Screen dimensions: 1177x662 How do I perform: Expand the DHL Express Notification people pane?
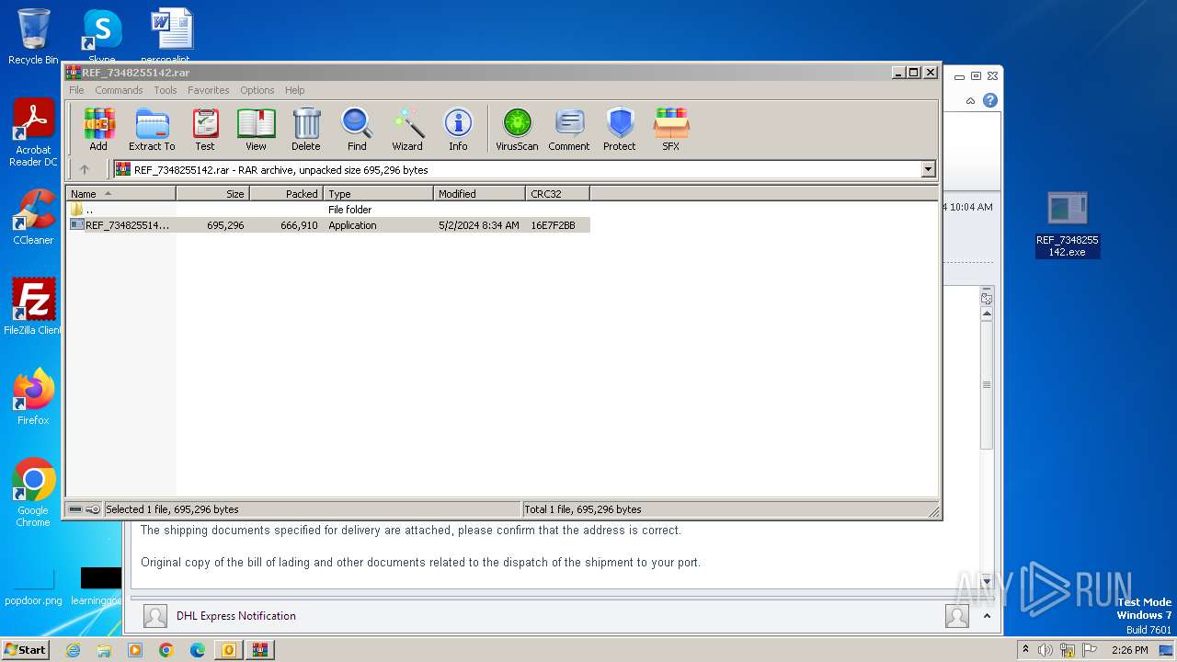(x=987, y=616)
